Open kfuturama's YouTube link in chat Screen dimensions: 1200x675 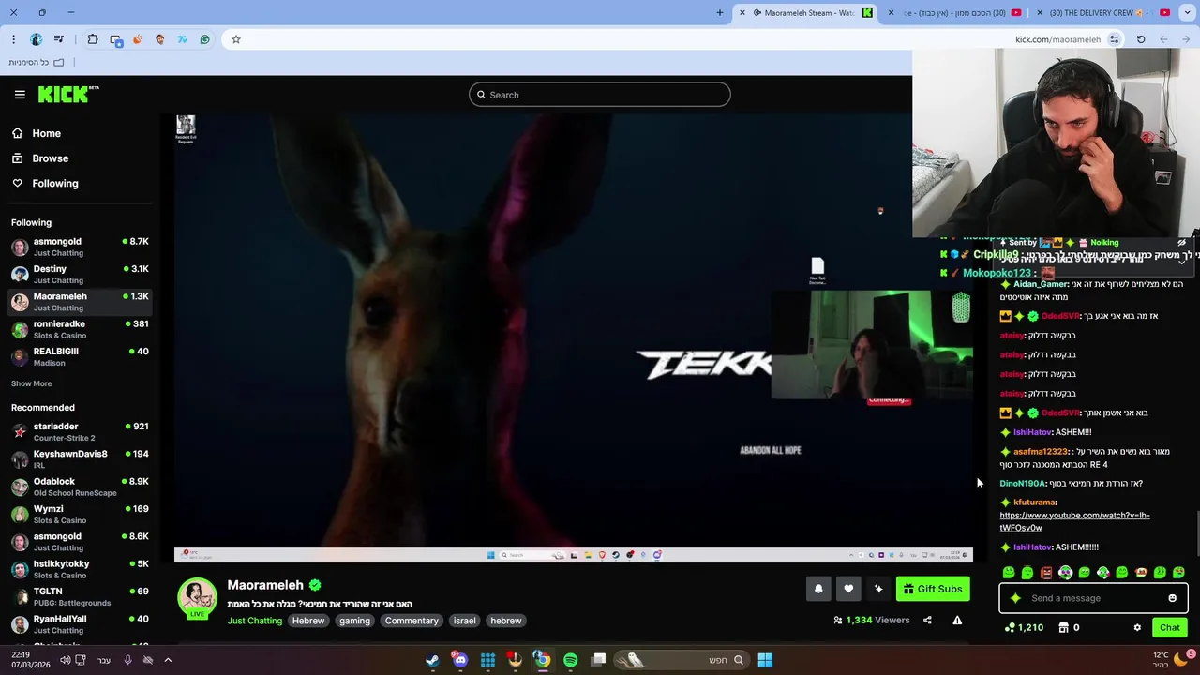pyautogui.click(x=1074, y=521)
